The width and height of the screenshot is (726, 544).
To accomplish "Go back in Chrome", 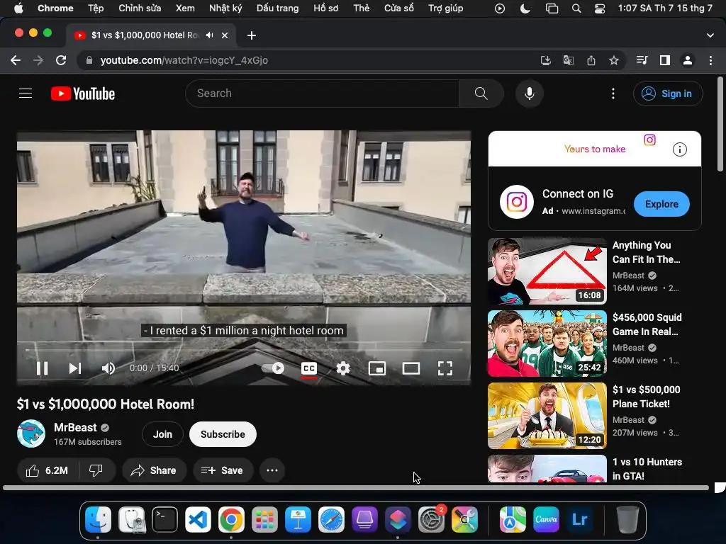I will click(x=16, y=60).
